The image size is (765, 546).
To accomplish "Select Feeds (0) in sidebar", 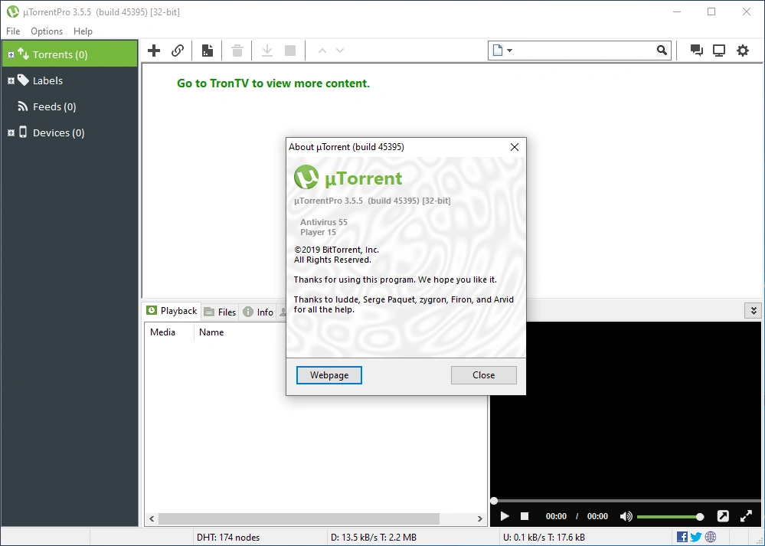I will [x=70, y=106].
